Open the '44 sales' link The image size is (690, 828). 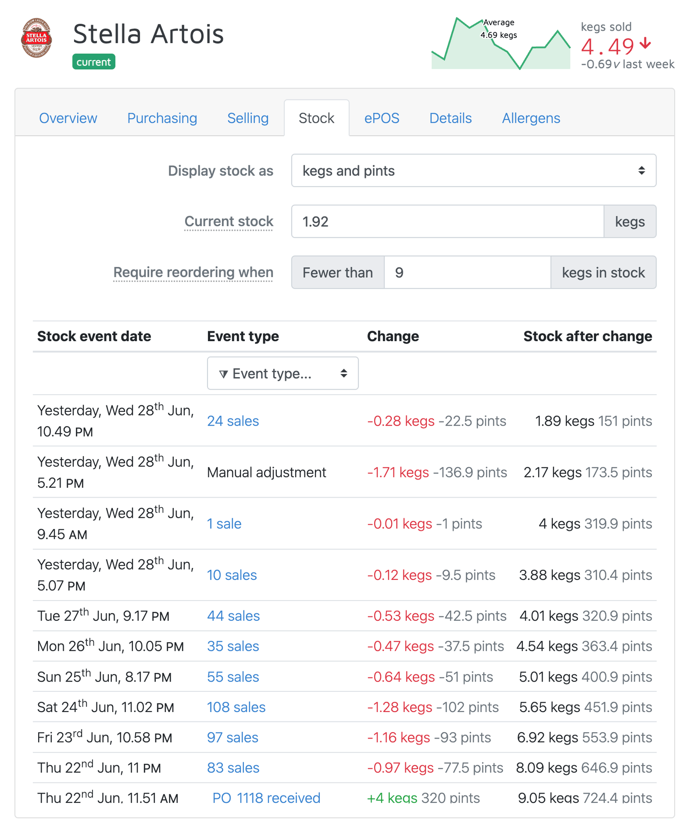[x=234, y=616]
